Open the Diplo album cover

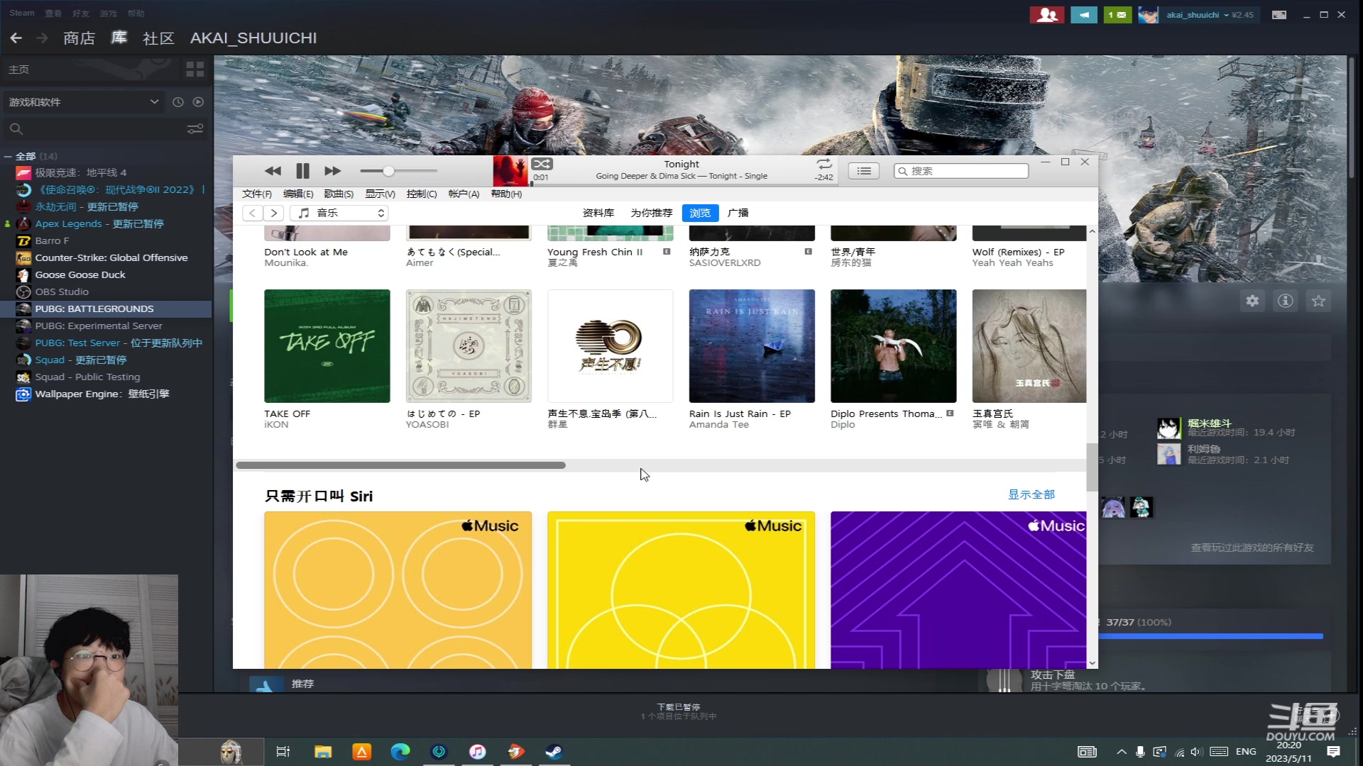click(x=893, y=346)
